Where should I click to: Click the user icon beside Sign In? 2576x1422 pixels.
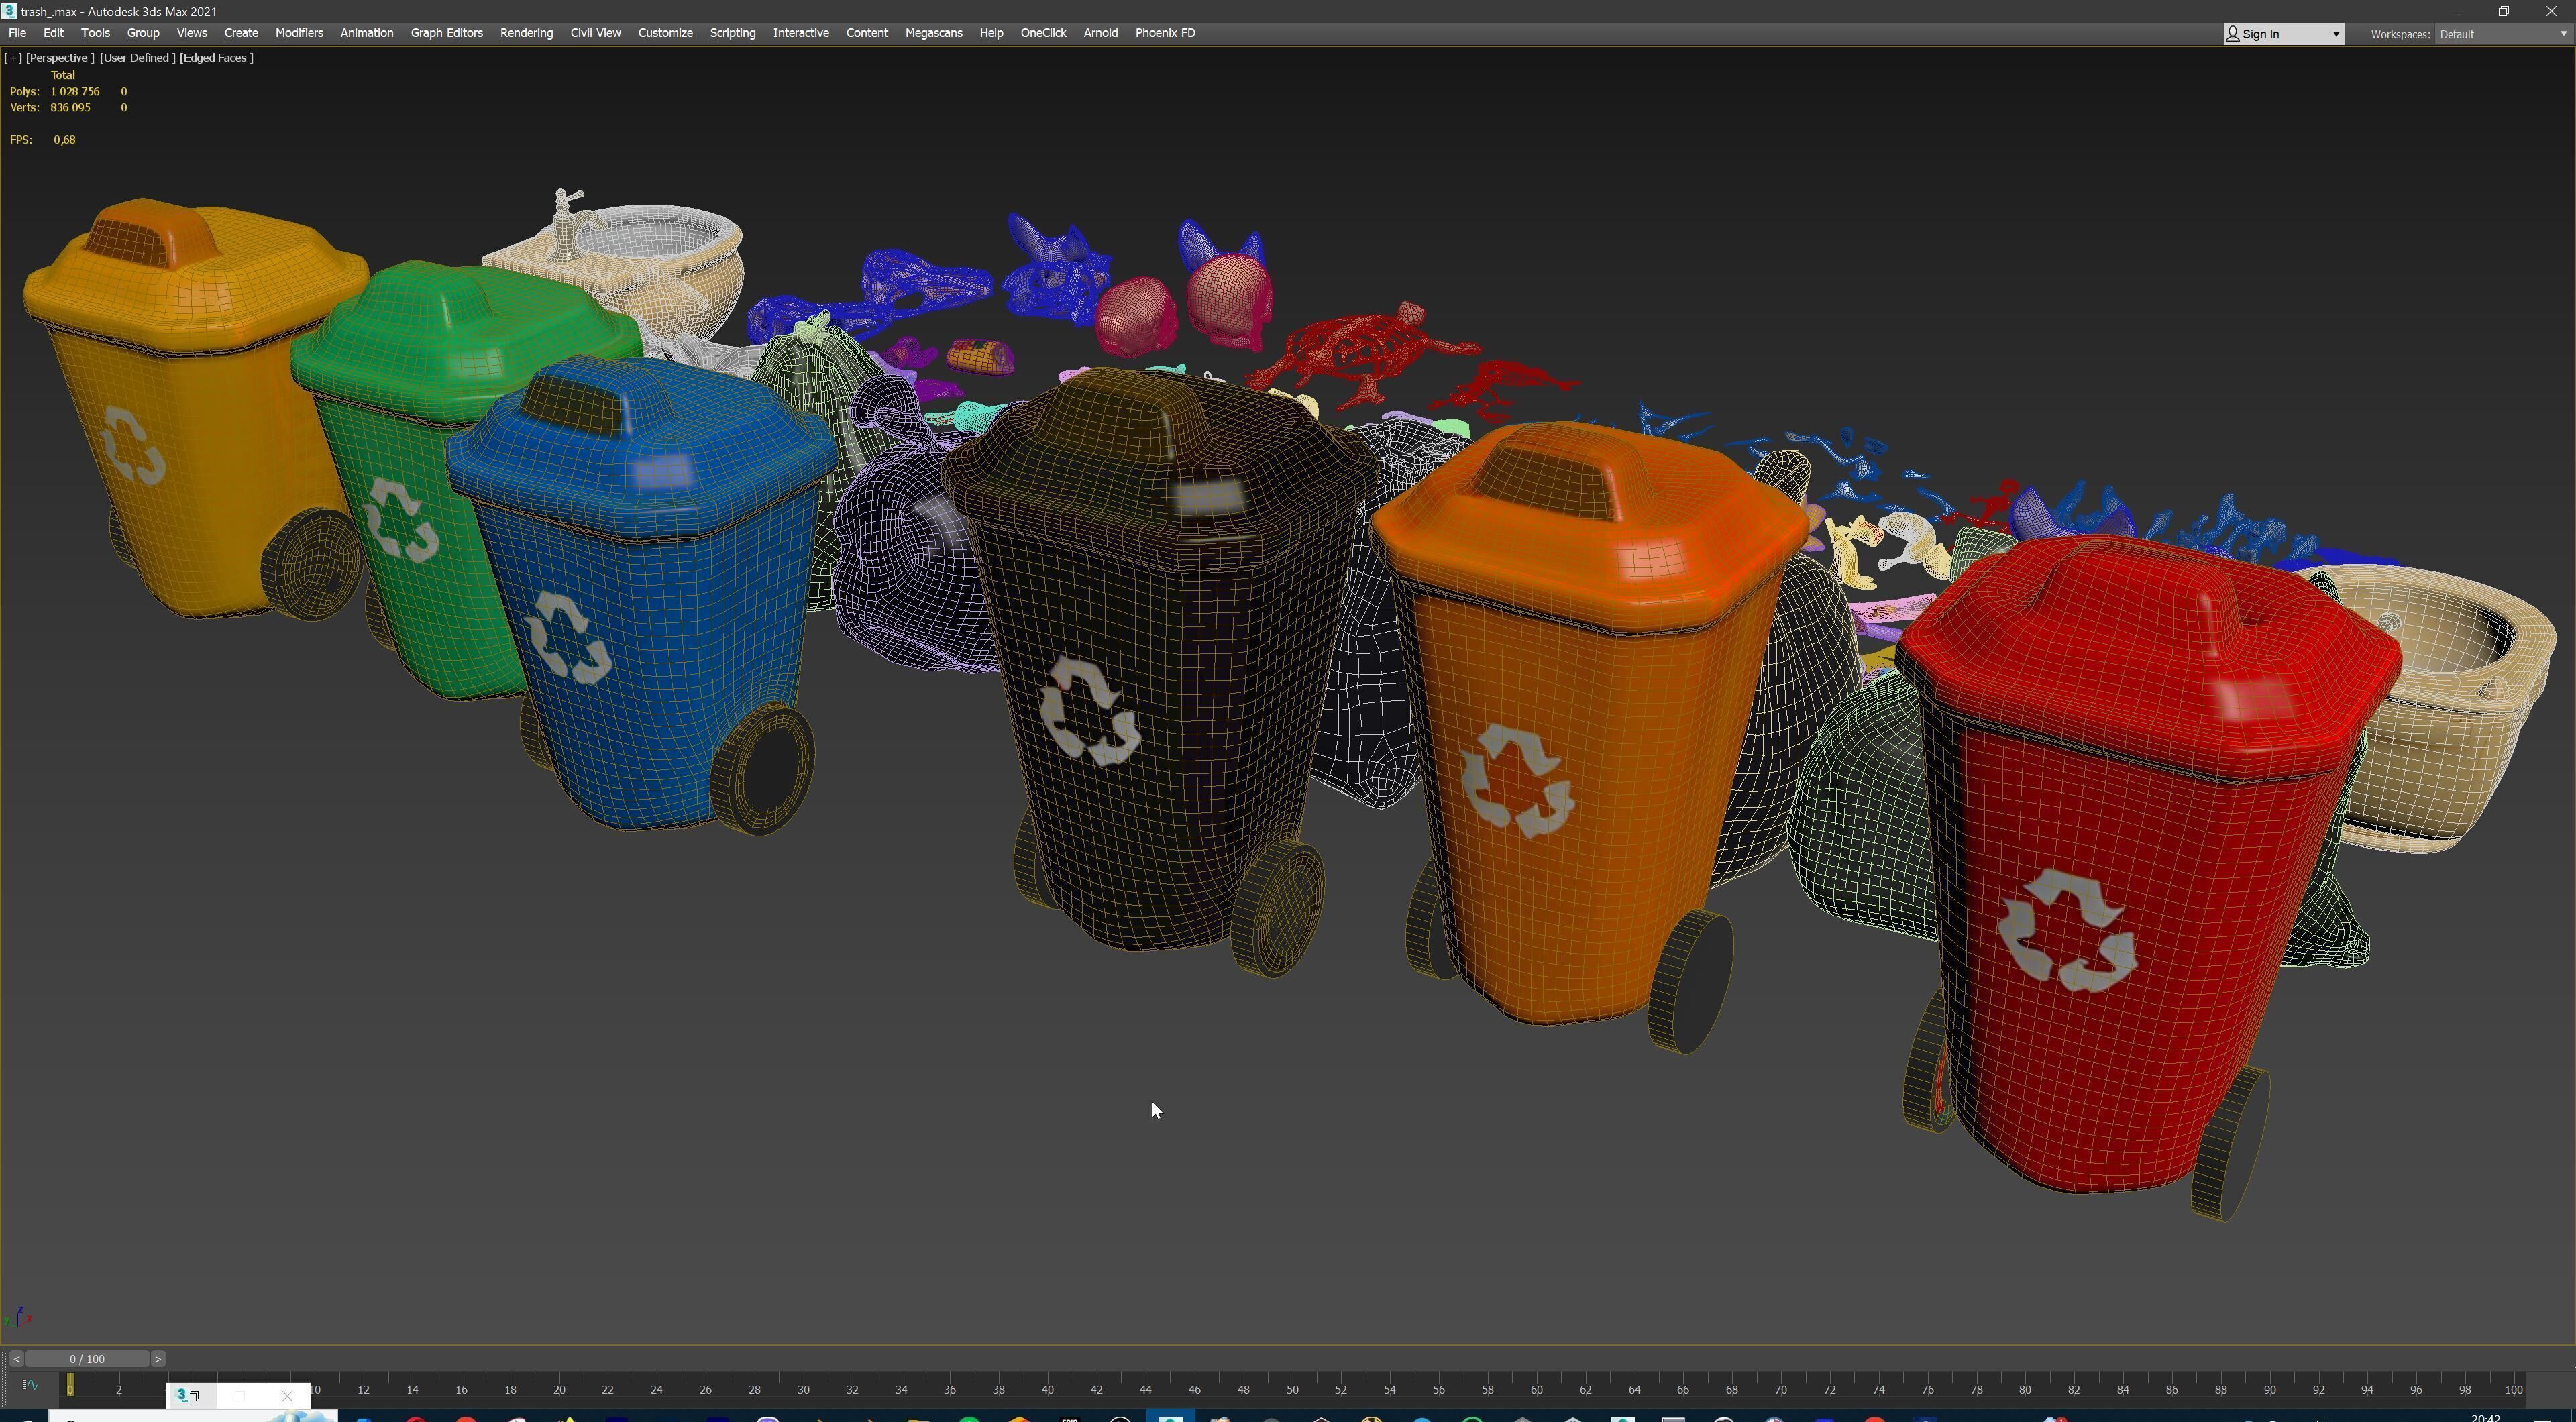(x=2232, y=34)
